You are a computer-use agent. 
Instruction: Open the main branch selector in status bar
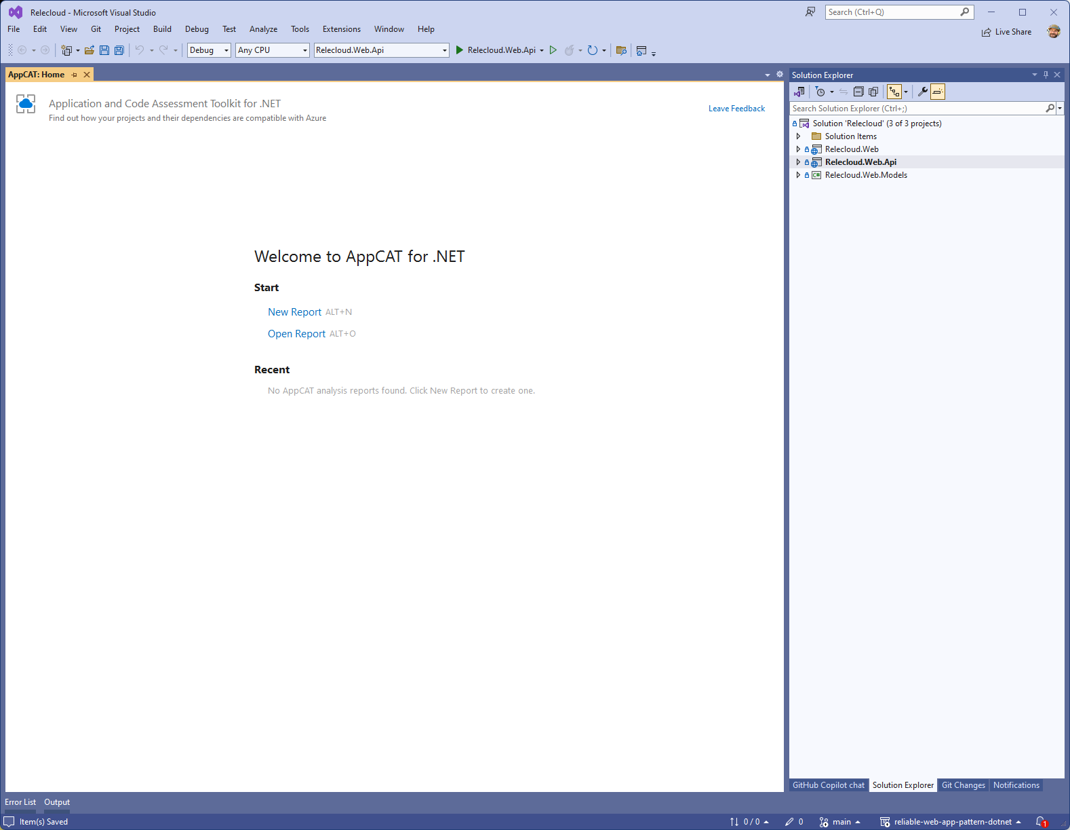[x=839, y=822]
